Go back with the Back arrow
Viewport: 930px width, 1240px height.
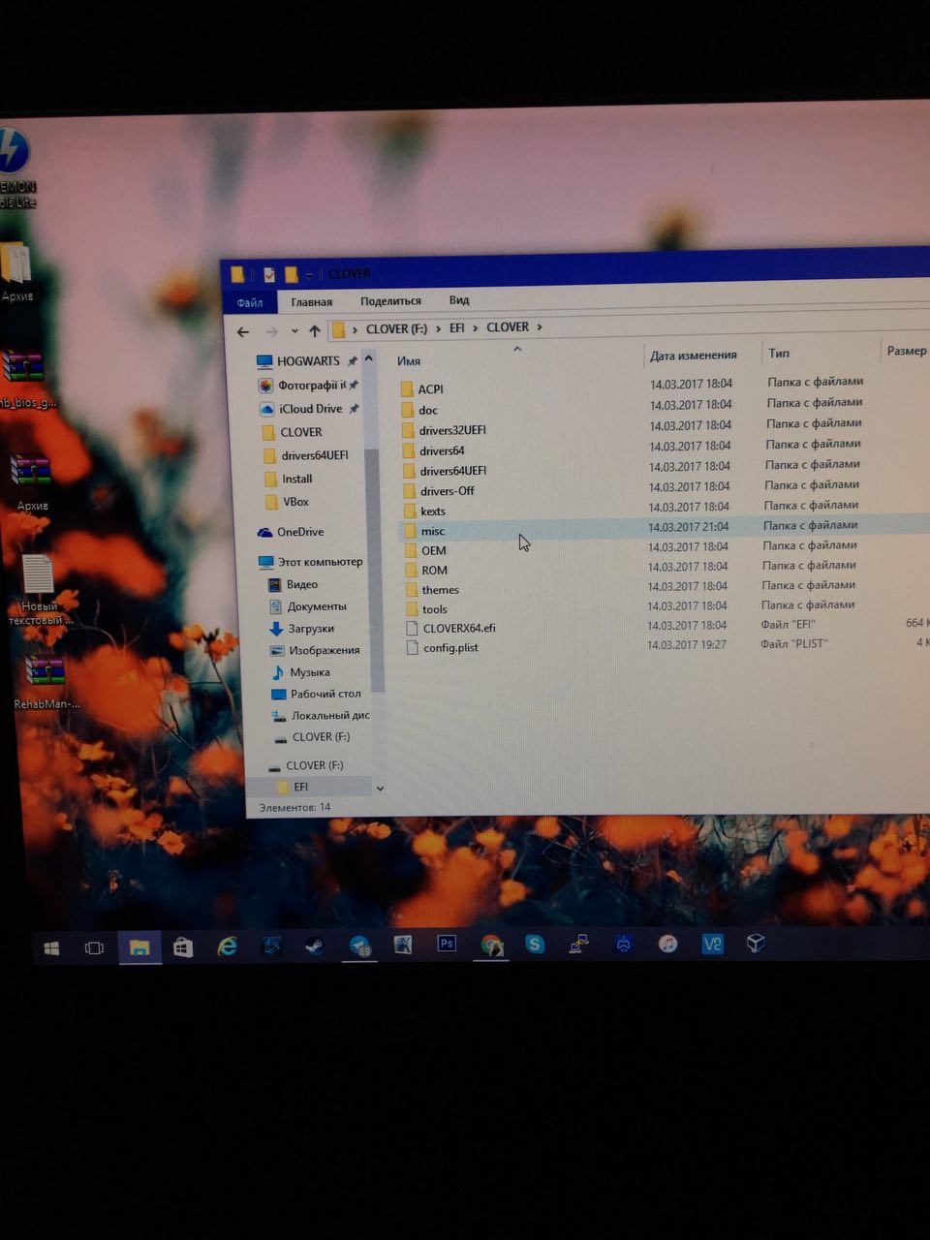[x=243, y=331]
